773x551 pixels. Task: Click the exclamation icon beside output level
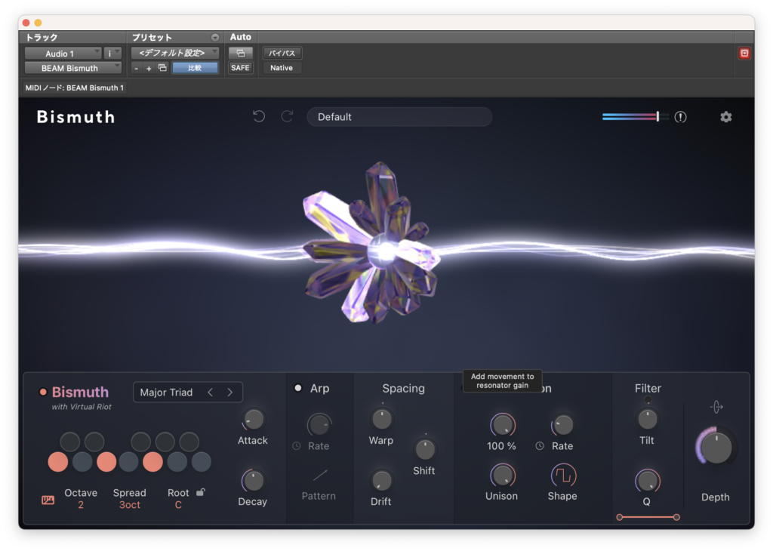click(680, 117)
